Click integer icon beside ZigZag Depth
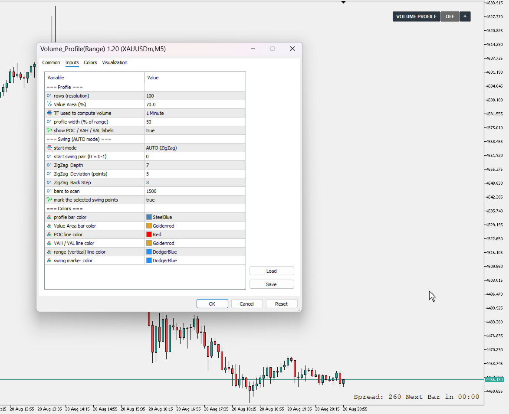509x414 pixels. point(49,165)
